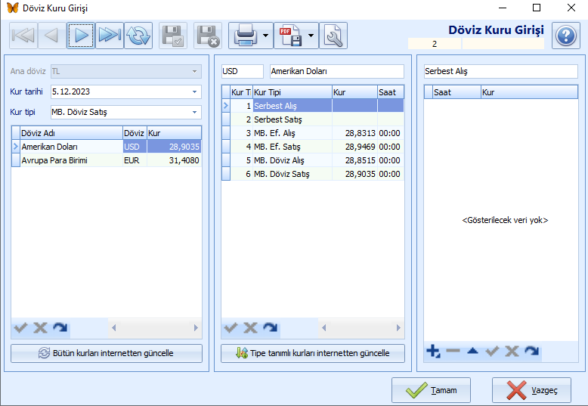Screen dimensions: 588x406
Task: Click the Kur Tipi column header
Action: click(x=292, y=92)
